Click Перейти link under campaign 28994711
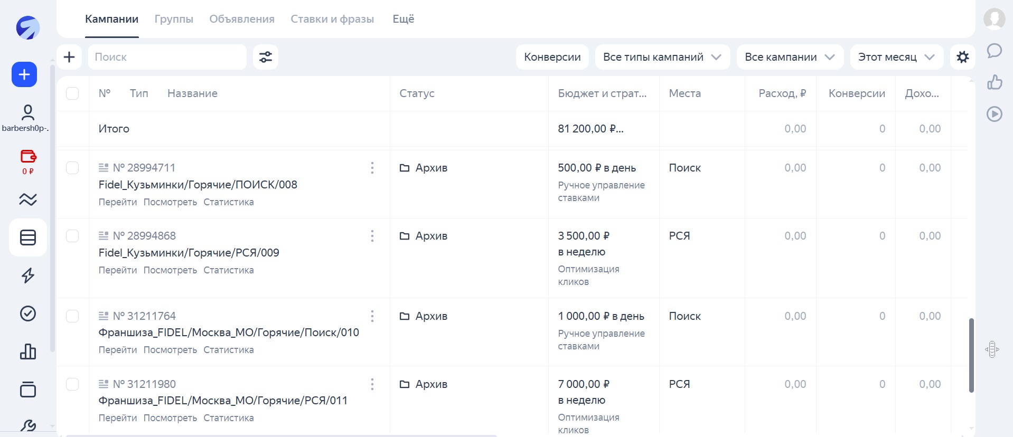1013x437 pixels. point(118,202)
